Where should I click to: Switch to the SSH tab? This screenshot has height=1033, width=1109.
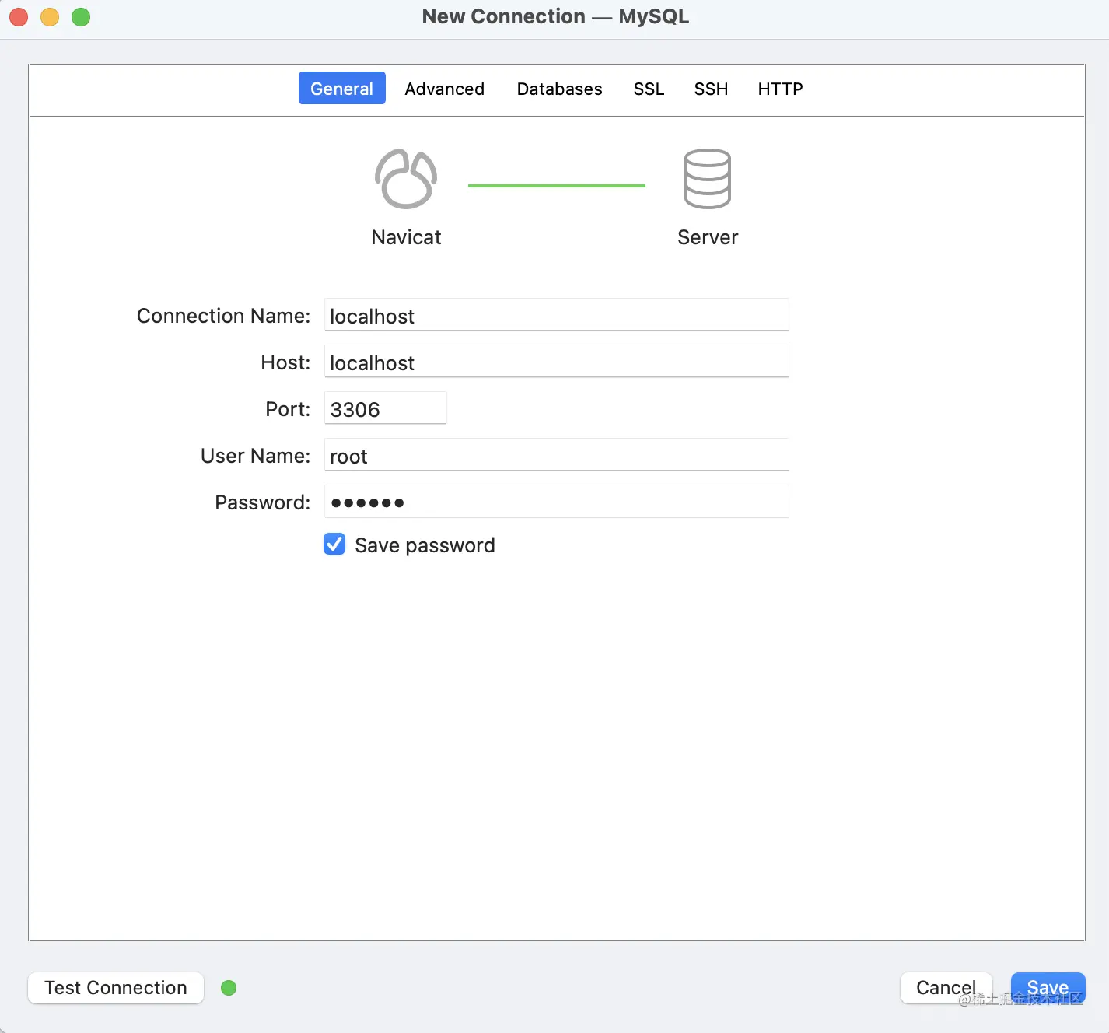712,89
